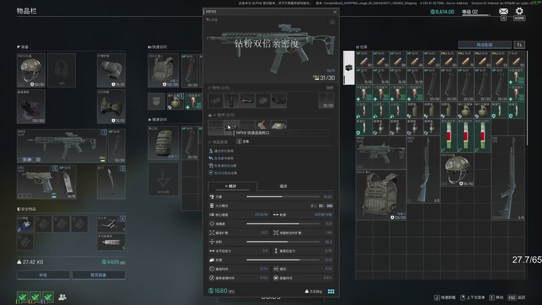
Task: Select the grenade in the chest rig pocket
Action: [x=175, y=101]
